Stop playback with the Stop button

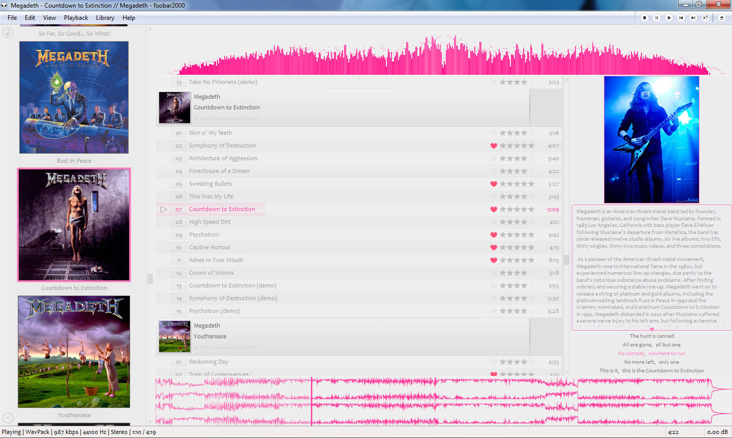point(645,18)
